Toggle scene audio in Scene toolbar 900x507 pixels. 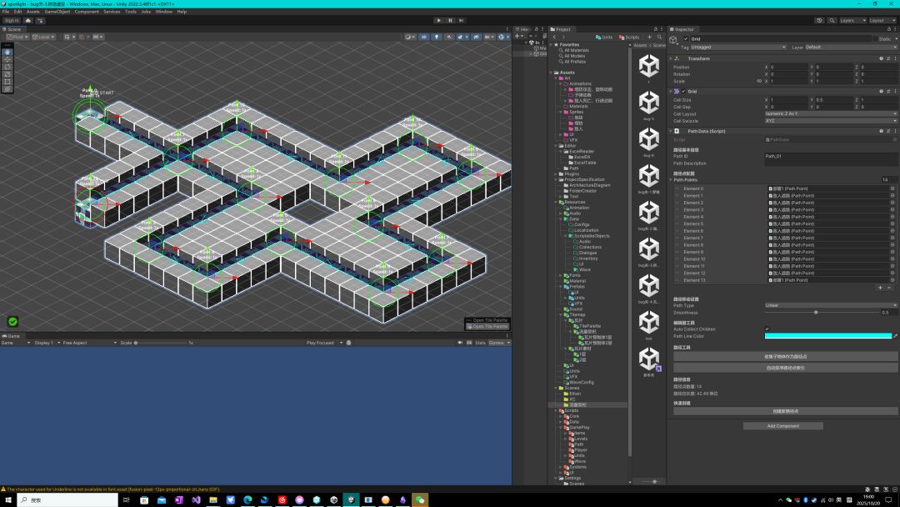pyautogui.click(x=449, y=37)
